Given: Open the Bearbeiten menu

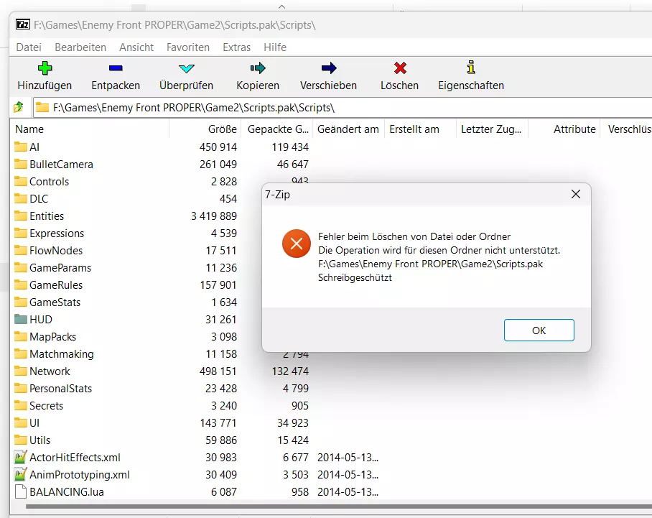Looking at the screenshot, I should coord(80,47).
